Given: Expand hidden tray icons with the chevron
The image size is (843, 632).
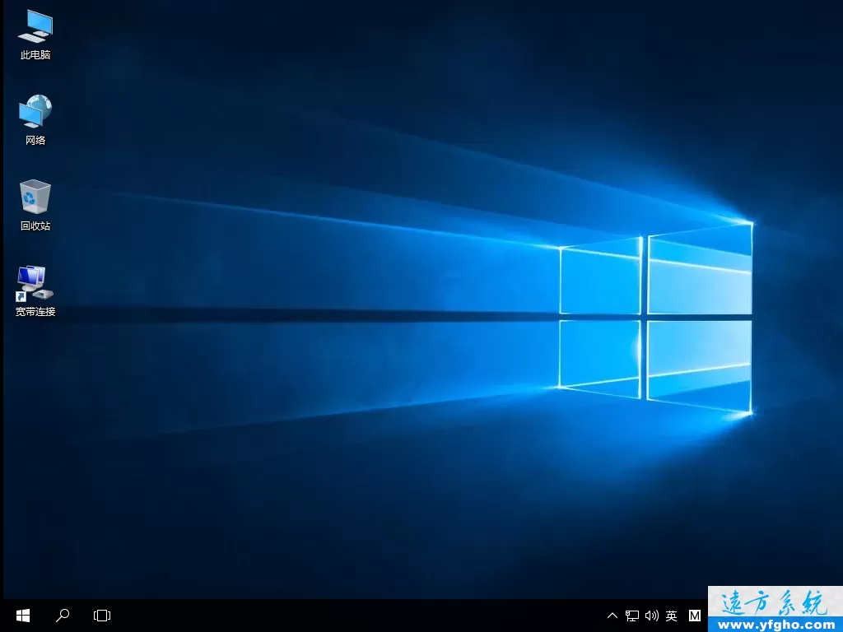Looking at the screenshot, I should tap(612, 615).
